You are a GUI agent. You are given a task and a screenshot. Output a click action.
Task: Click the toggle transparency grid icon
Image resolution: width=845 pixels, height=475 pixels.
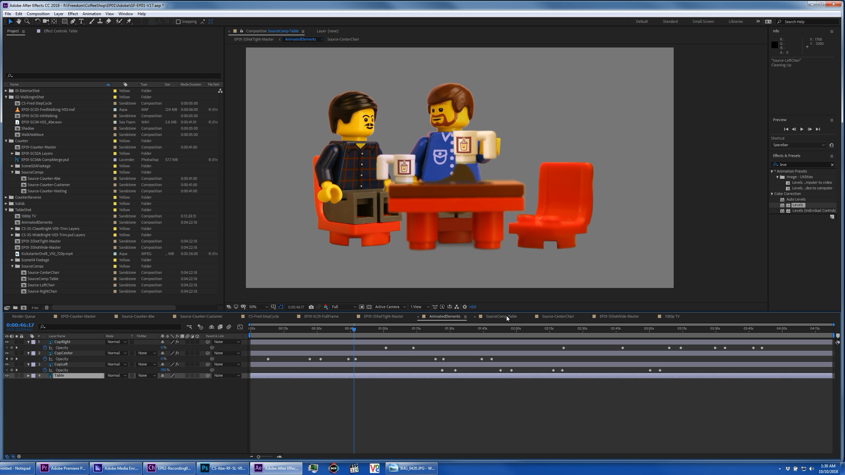[369, 307]
